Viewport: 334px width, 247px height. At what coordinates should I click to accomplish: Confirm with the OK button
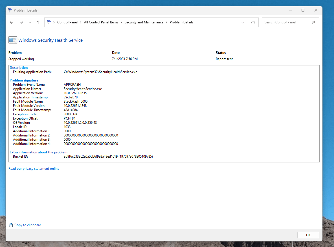point(308,235)
